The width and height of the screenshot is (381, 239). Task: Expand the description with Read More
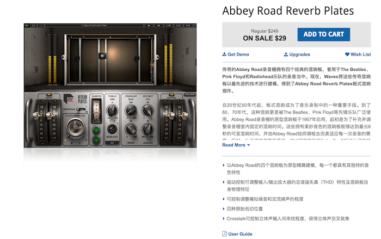click(236, 145)
